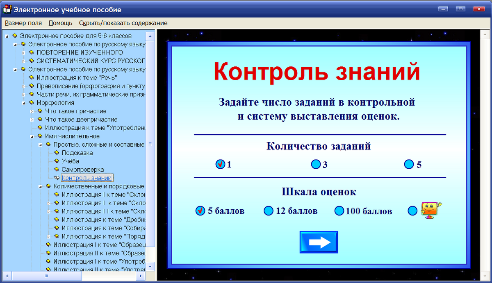Viewport: 492px width, 283px height.
Task: Click the book icon beside "Самопроверка"
Action: pyautogui.click(x=57, y=169)
